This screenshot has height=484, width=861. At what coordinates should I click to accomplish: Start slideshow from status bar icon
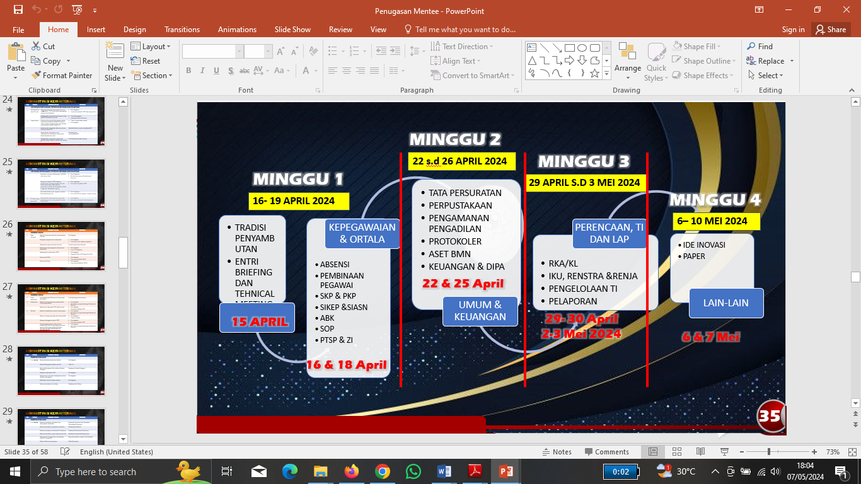724,452
